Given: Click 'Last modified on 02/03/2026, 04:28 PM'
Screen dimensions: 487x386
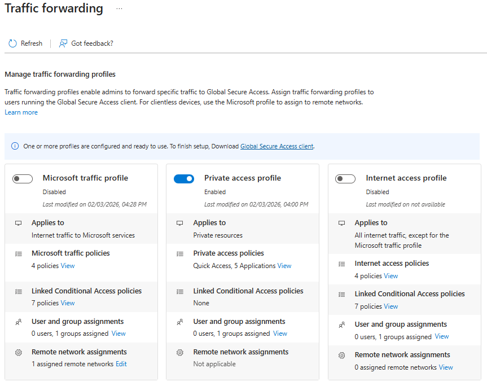Looking at the screenshot, I should [95, 204].
